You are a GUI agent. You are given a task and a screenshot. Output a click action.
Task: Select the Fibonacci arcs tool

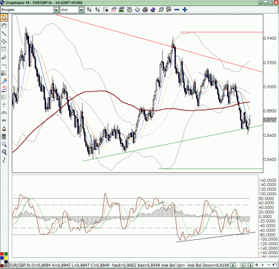[x=4, y=113]
